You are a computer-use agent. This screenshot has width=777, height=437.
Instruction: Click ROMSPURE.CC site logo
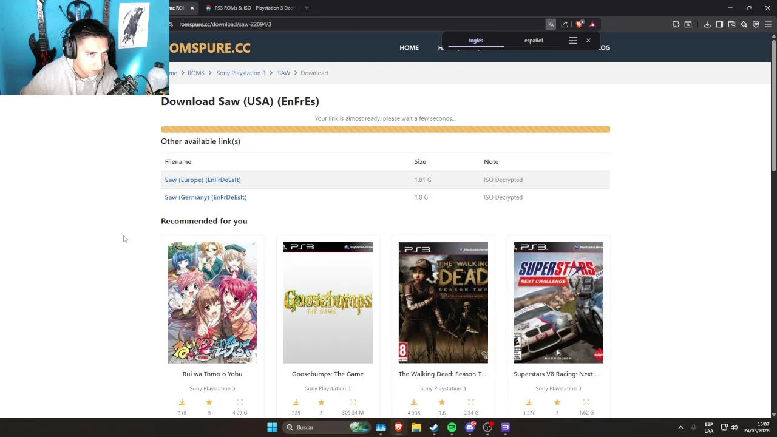pos(209,48)
